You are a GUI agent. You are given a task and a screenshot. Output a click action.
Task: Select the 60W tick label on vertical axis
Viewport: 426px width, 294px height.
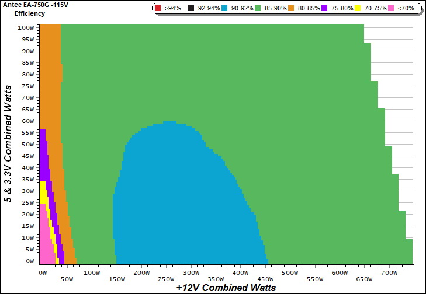(x=26, y=121)
